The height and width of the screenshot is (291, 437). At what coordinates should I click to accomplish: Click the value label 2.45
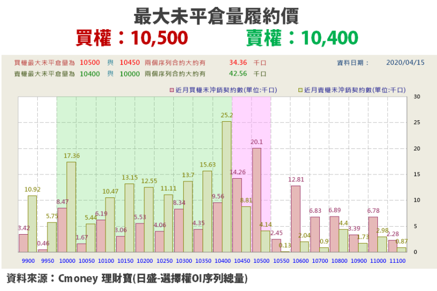277,233
